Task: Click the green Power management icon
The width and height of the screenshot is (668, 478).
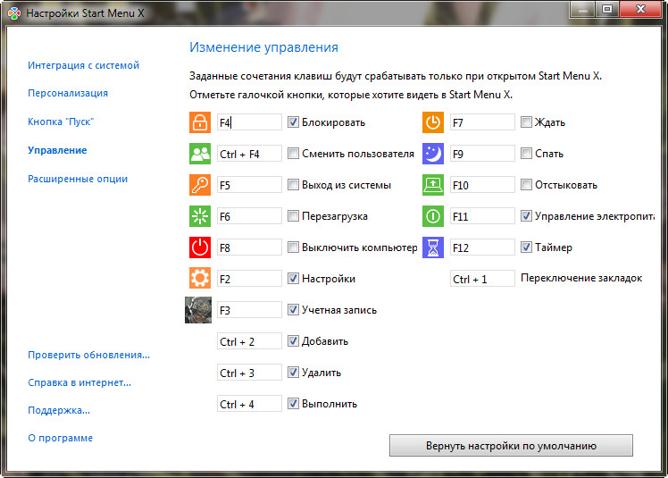Action: [x=433, y=216]
